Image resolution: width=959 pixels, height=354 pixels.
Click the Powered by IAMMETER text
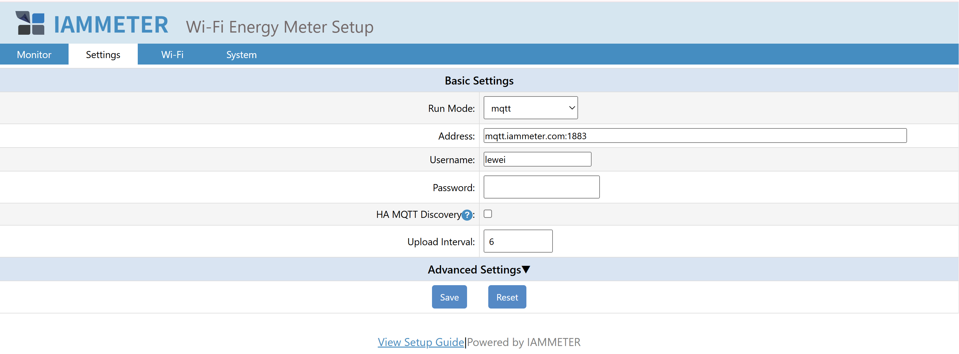coord(523,342)
